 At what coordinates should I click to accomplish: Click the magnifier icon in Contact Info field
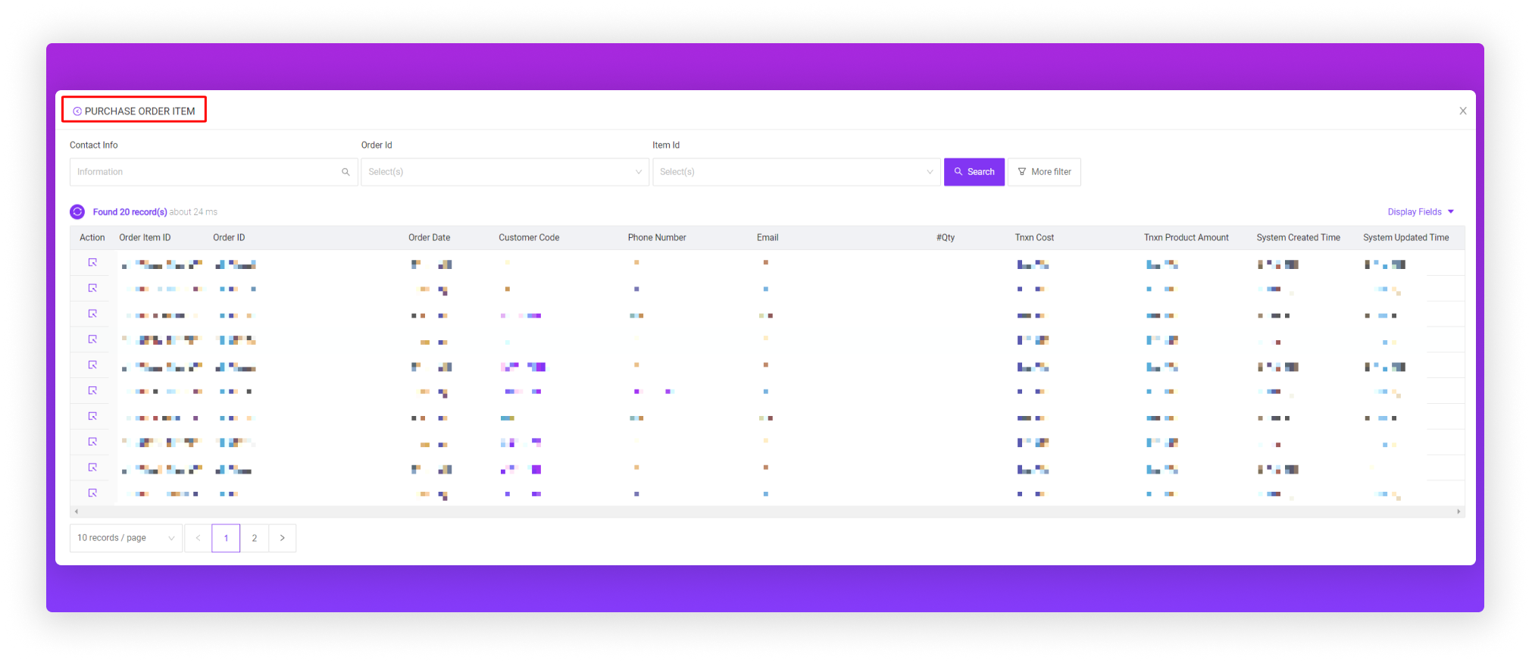pyautogui.click(x=345, y=172)
